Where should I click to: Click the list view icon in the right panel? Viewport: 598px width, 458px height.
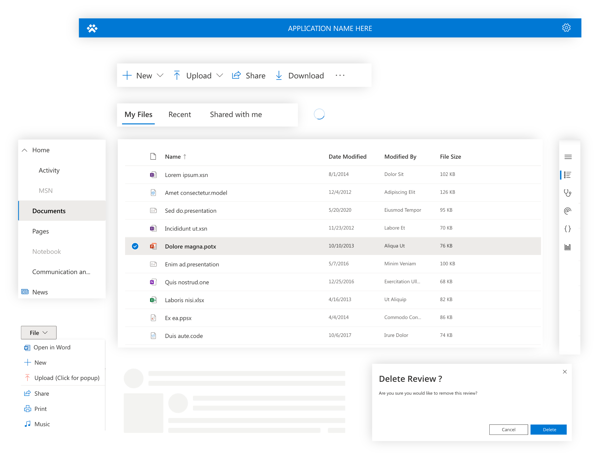[x=569, y=174]
